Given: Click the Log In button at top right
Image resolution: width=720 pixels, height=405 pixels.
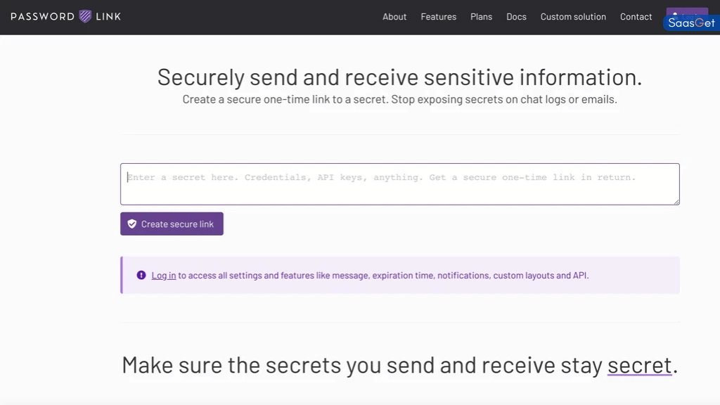Looking at the screenshot, I should (687, 13).
